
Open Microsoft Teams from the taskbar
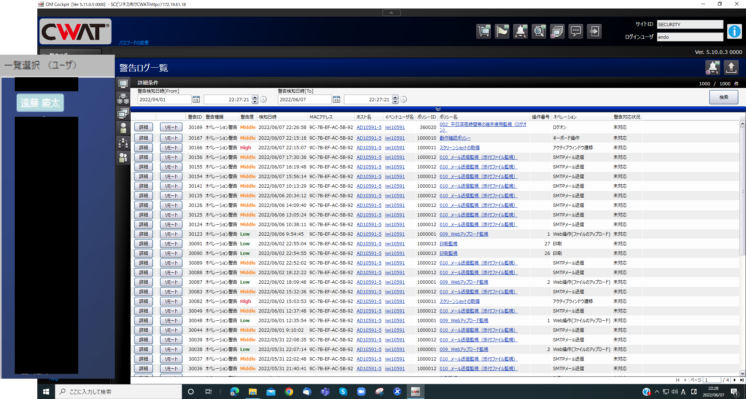325,392
